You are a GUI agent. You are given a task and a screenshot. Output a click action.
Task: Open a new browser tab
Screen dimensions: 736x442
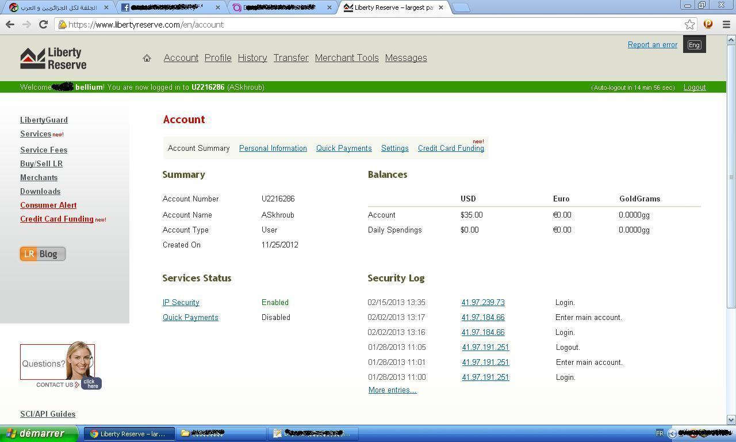[461, 7]
